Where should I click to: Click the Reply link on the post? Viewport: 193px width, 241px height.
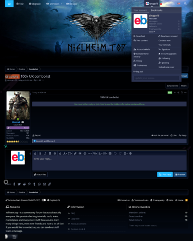[182, 135]
